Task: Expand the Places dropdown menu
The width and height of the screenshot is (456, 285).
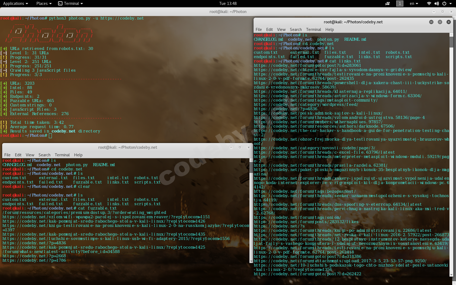Action: (x=44, y=4)
